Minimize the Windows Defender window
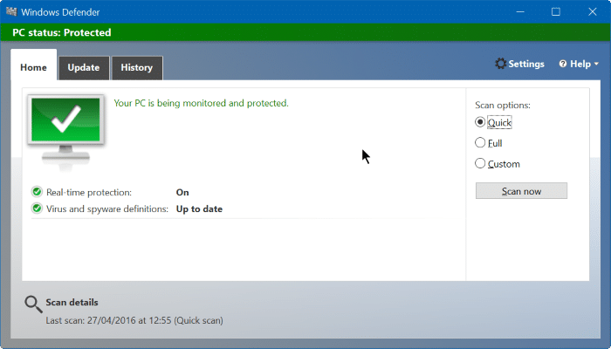This screenshot has width=611, height=349. 520,11
